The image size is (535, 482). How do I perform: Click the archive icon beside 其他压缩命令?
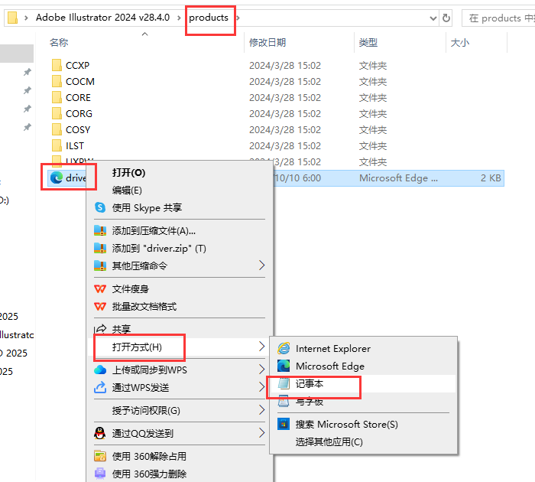click(100, 265)
